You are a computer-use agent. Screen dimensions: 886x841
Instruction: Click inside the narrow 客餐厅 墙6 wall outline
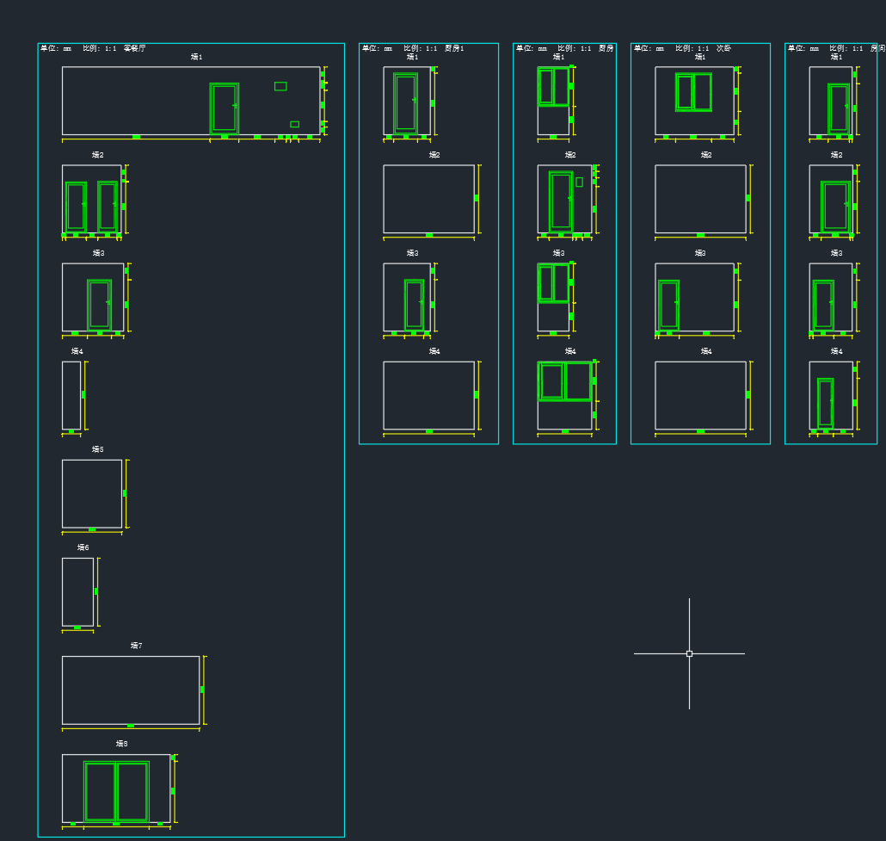point(77,591)
